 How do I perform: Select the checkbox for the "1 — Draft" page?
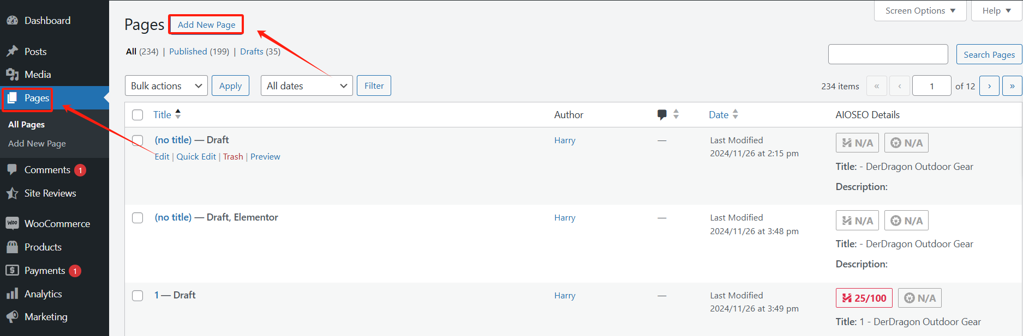[137, 296]
